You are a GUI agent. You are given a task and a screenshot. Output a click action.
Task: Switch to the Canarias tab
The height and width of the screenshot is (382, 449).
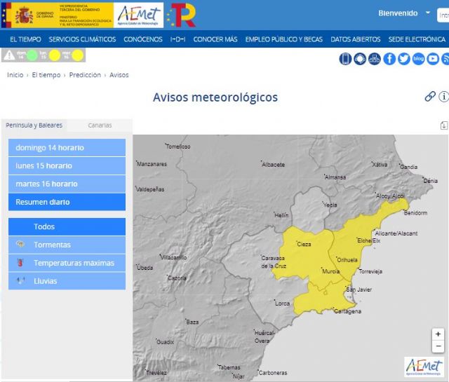(x=100, y=125)
